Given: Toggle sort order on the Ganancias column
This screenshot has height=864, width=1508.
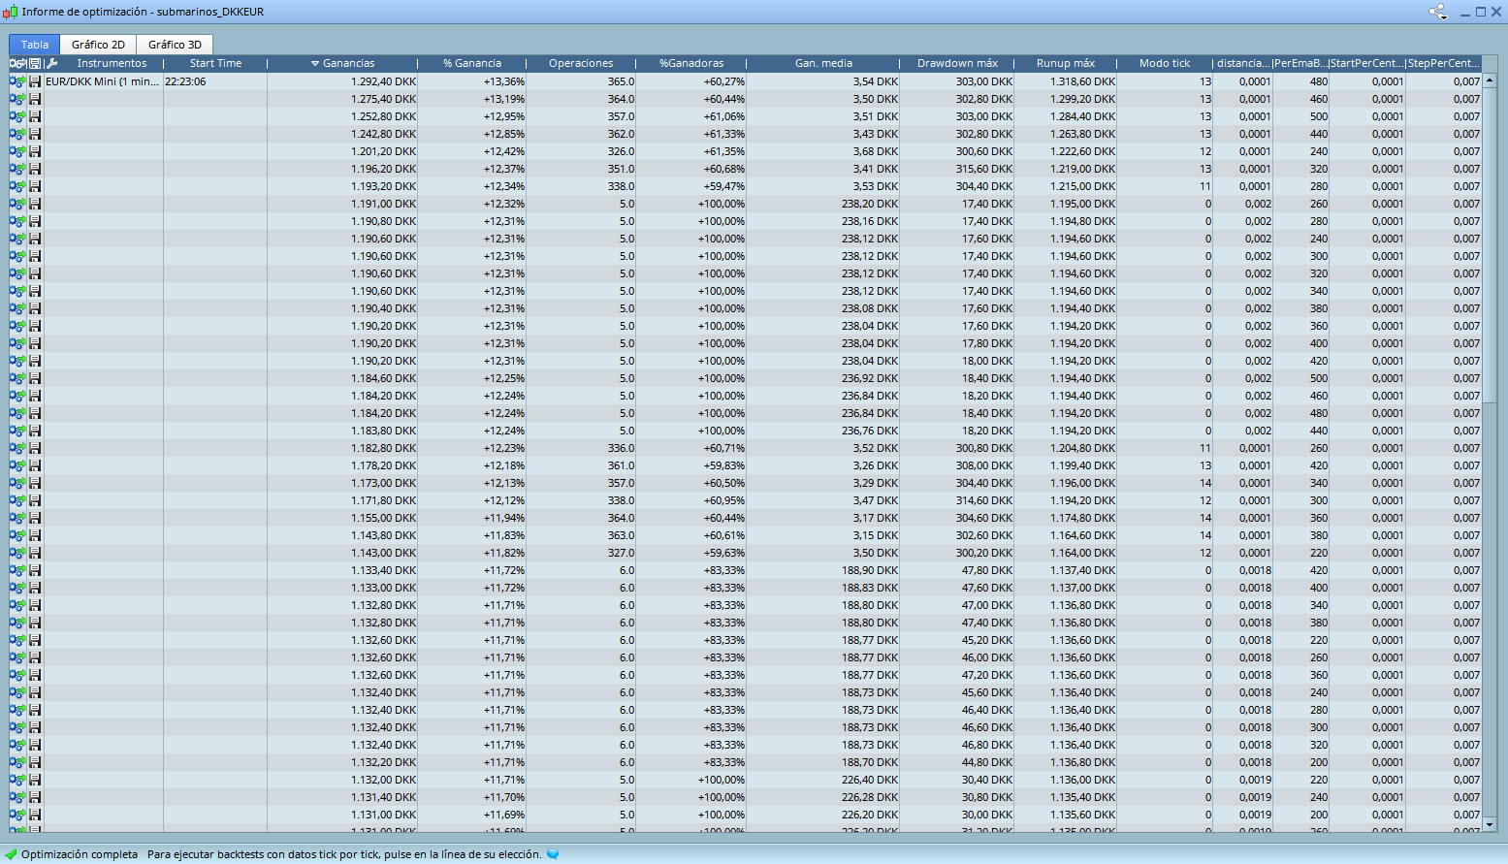Looking at the screenshot, I should click(x=343, y=64).
